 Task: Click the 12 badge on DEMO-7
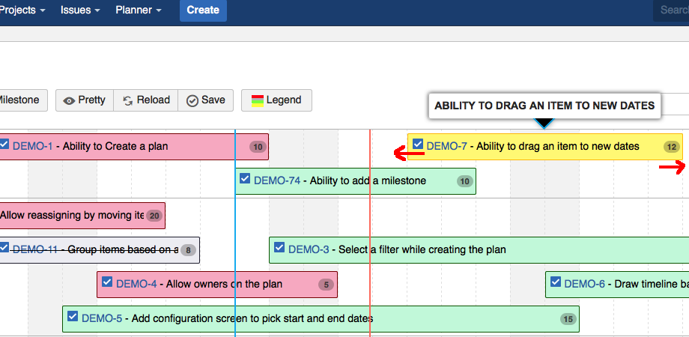[x=672, y=148]
